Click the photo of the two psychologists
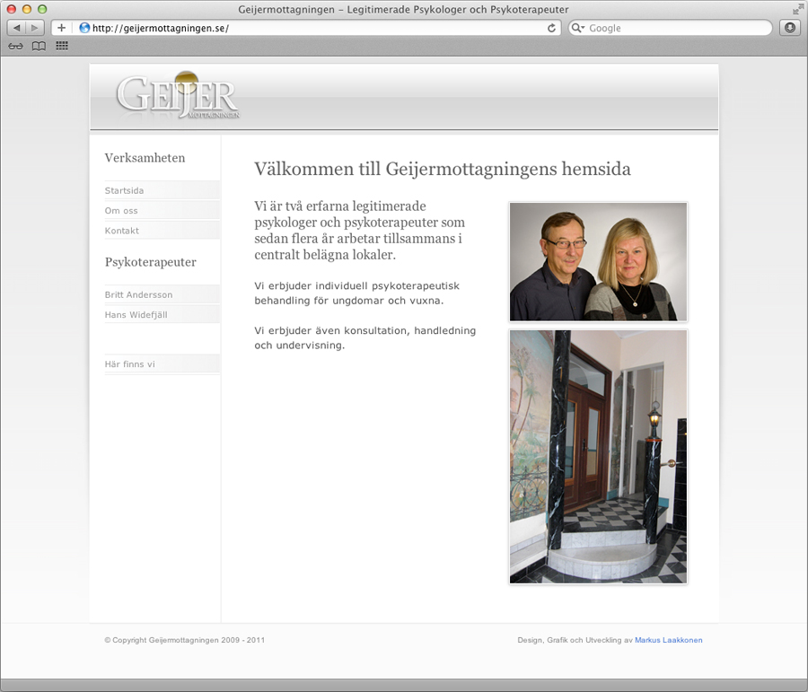This screenshot has width=808, height=692. pyautogui.click(x=598, y=262)
